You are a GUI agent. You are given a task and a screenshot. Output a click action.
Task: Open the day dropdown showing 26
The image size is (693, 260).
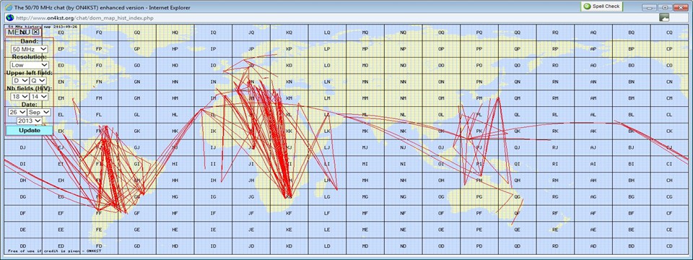click(x=17, y=113)
